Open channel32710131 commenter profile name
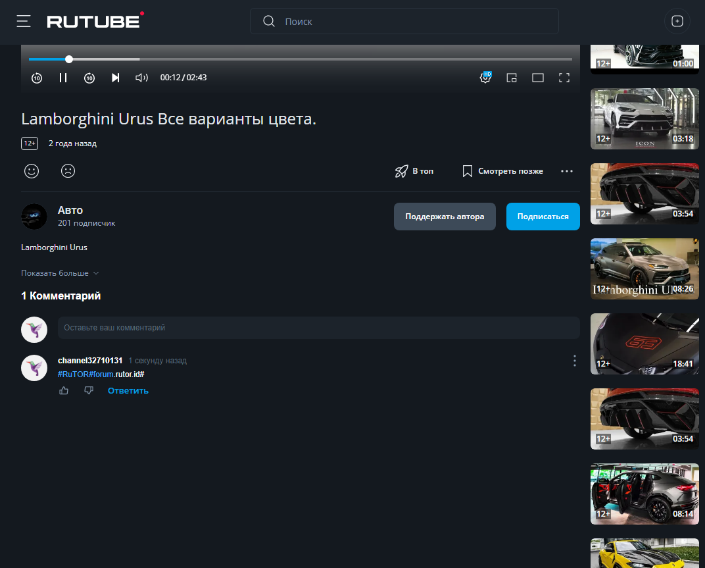This screenshot has height=568, width=705. pyautogui.click(x=90, y=361)
